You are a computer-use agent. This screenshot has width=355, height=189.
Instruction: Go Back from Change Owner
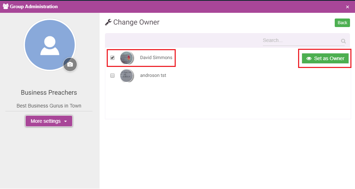(x=342, y=23)
